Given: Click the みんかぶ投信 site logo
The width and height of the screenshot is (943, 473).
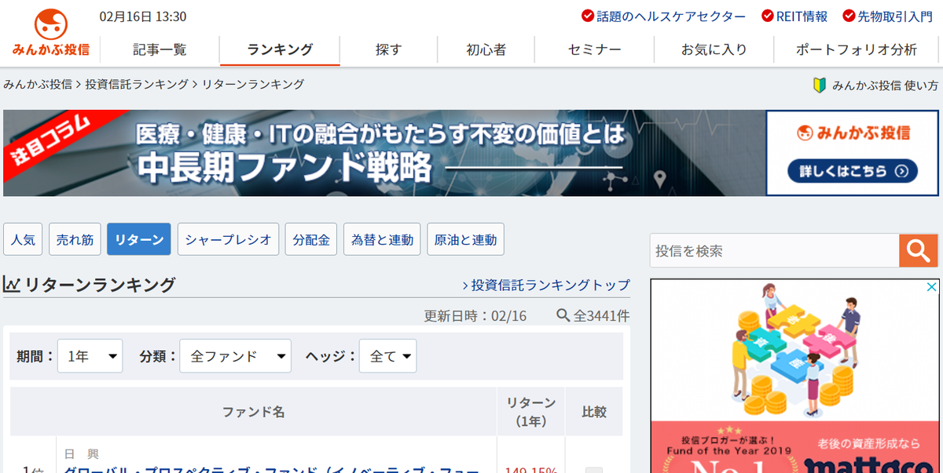Looking at the screenshot, I should coord(50,33).
